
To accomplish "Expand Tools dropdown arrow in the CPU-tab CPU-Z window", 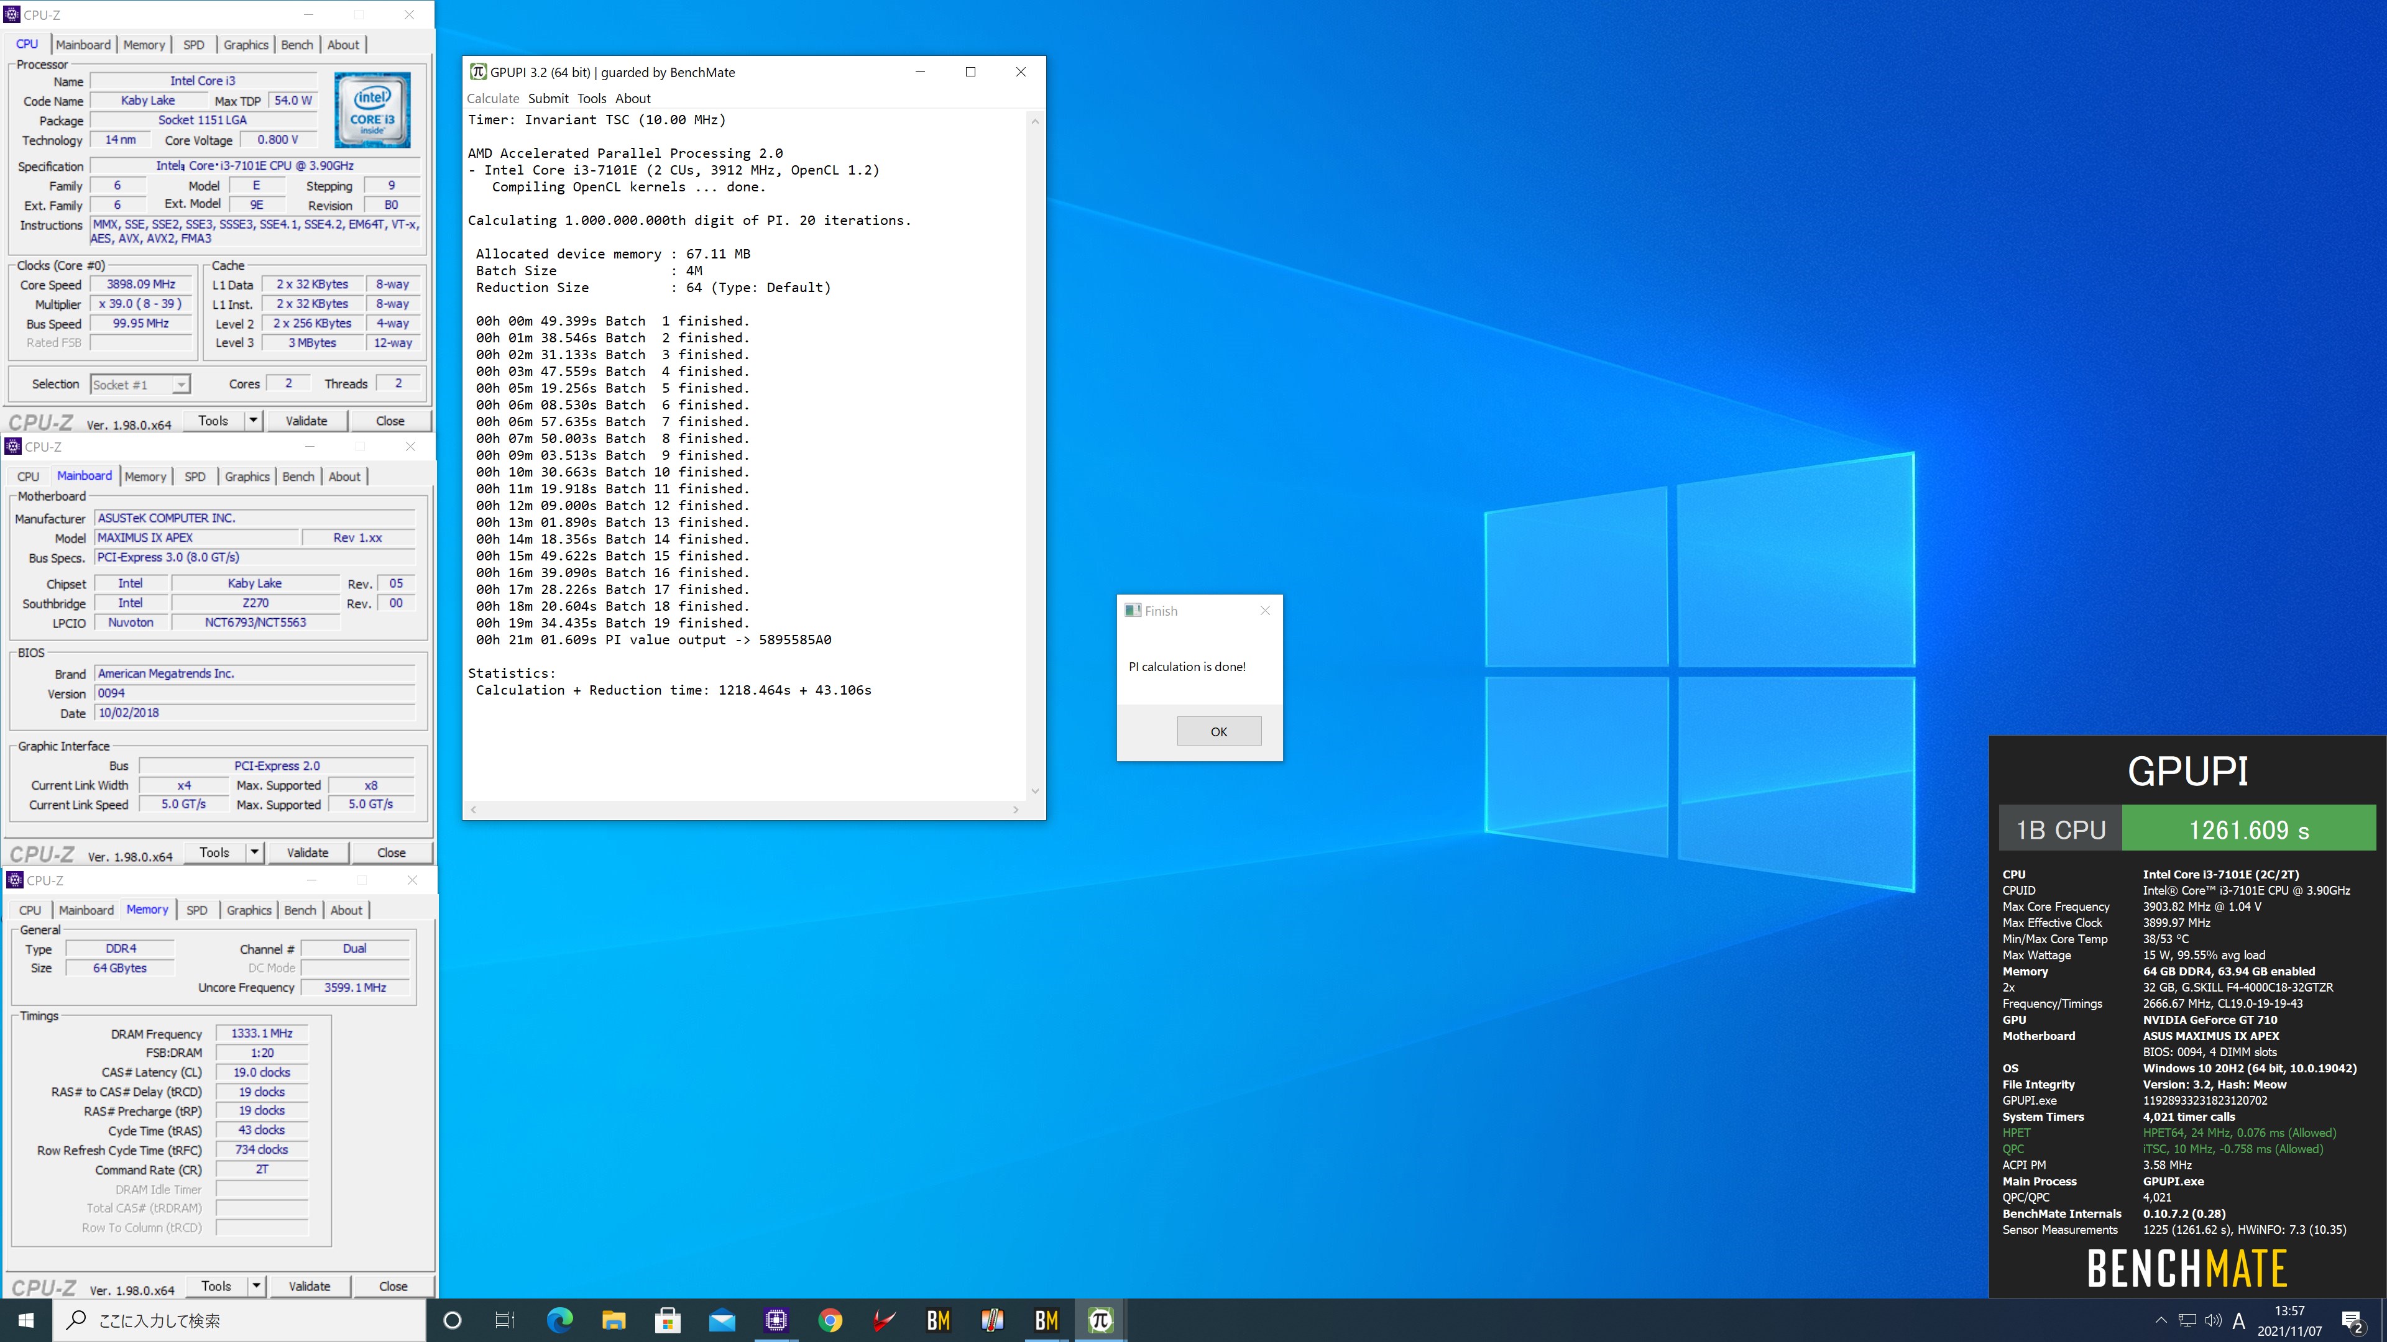I will point(252,421).
